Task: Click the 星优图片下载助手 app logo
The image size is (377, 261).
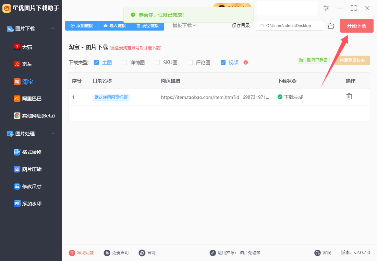Action: [7, 8]
